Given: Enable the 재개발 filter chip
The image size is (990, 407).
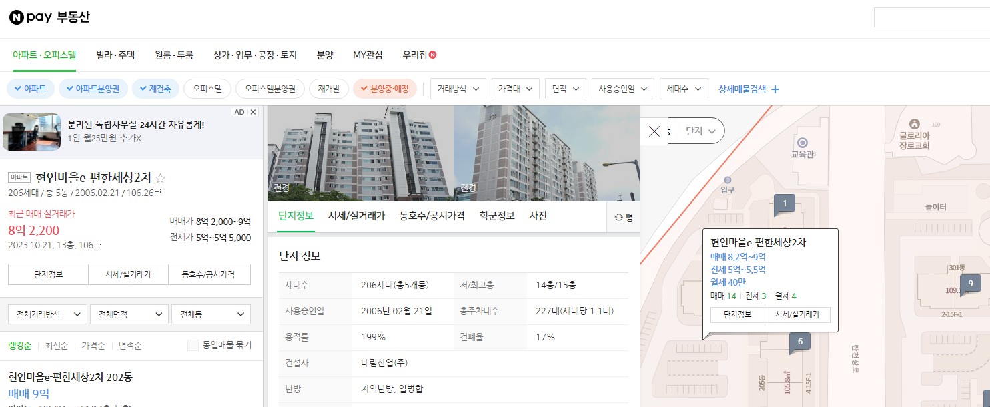Looking at the screenshot, I should click(329, 89).
